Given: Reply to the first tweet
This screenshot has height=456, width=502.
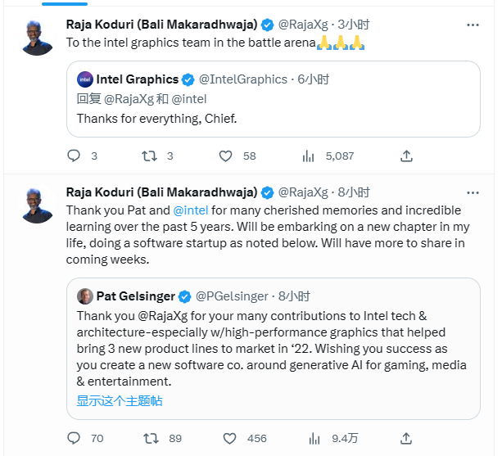Looking at the screenshot, I should click(x=74, y=156).
